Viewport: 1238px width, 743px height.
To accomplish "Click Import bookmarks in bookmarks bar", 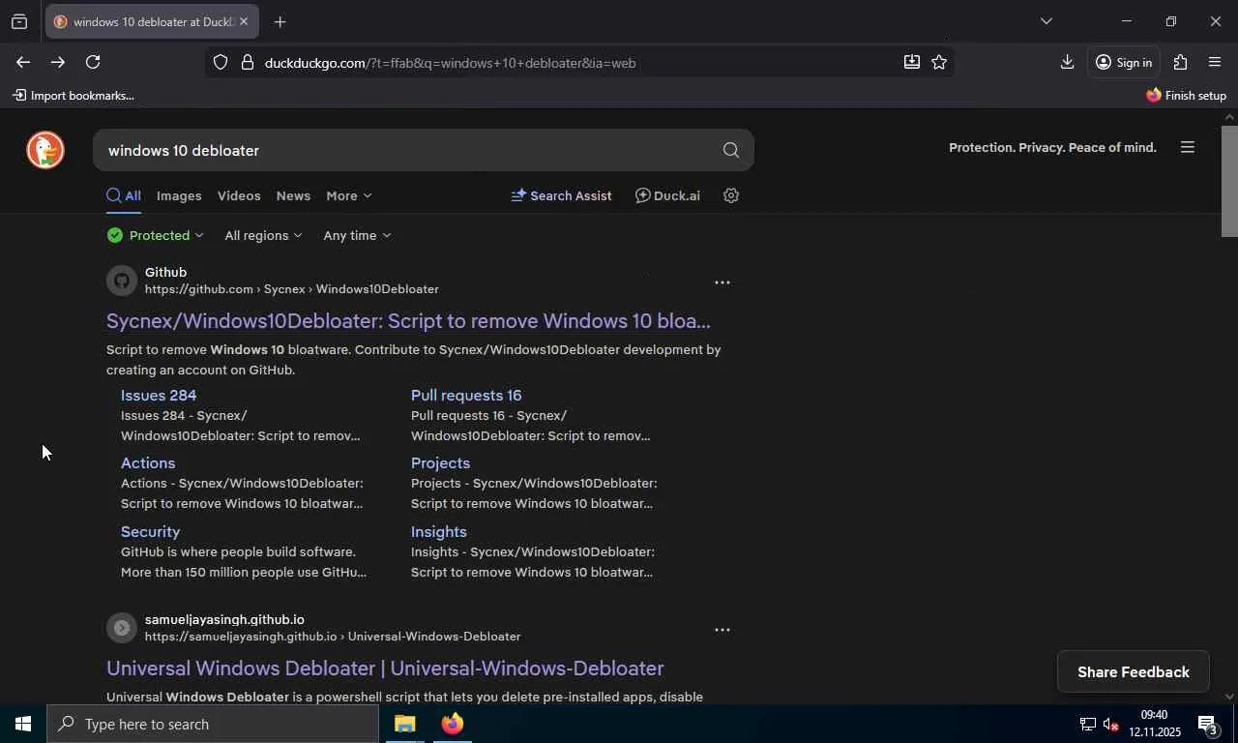I will click(73, 95).
